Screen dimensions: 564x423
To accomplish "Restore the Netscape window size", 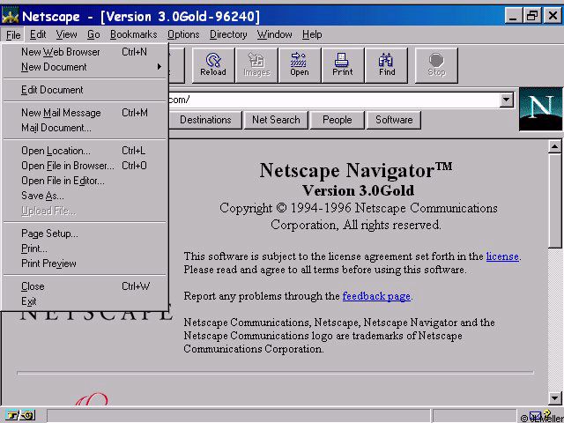I will point(532,16).
